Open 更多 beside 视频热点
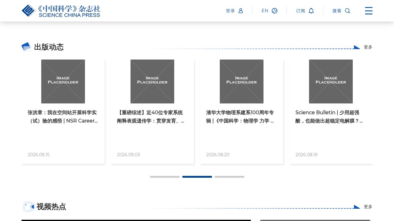 click(368, 207)
